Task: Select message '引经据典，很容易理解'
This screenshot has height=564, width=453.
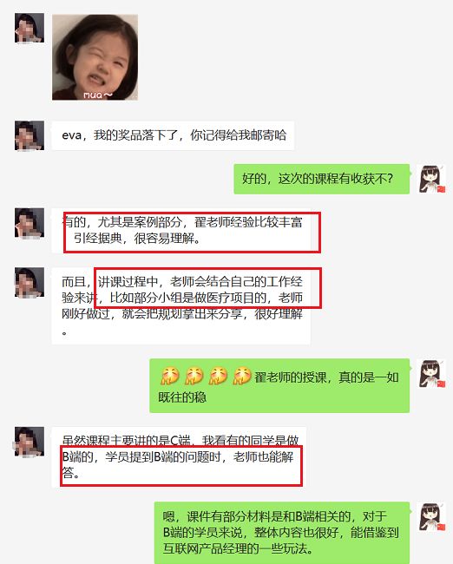Action: pyautogui.click(x=181, y=230)
